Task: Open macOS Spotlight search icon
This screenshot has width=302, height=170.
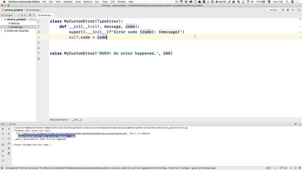Action: tap(287, 2)
